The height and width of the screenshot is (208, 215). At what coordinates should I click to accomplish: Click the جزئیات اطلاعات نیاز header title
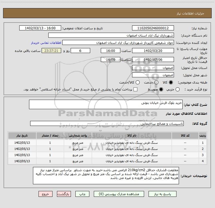pos(190,13)
